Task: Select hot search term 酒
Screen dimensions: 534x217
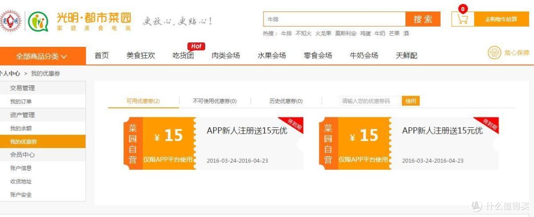Action: [x=406, y=34]
